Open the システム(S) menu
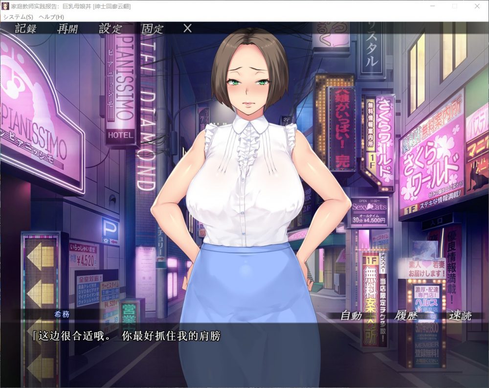The image size is (489, 388). point(18,17)
